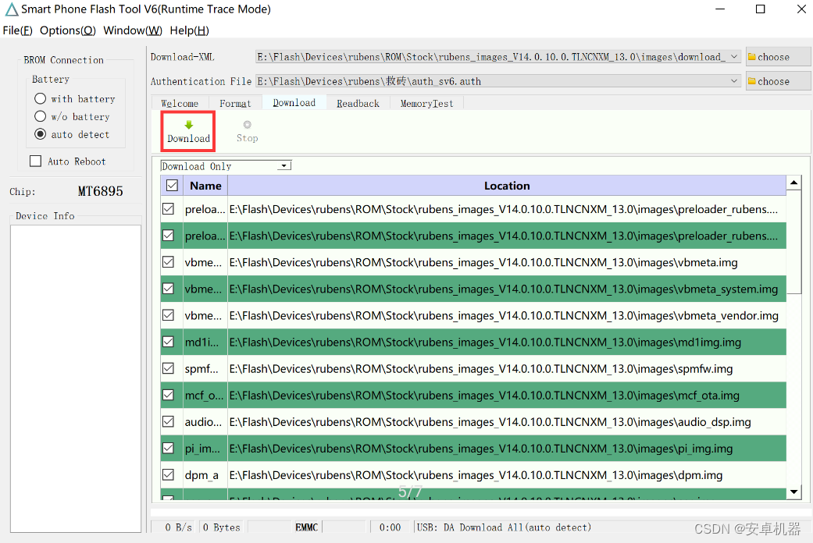Switch to the Welcome tab
Viewport: 813px width, 543px height.
[180, 103]
